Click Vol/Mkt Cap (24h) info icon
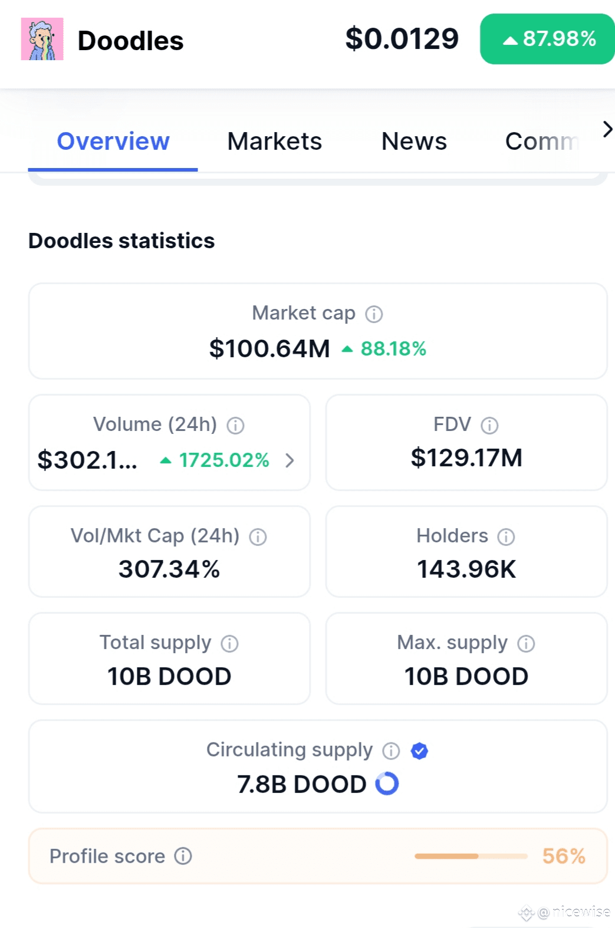The width and height of the screenshot is (615, 928). 258,537
